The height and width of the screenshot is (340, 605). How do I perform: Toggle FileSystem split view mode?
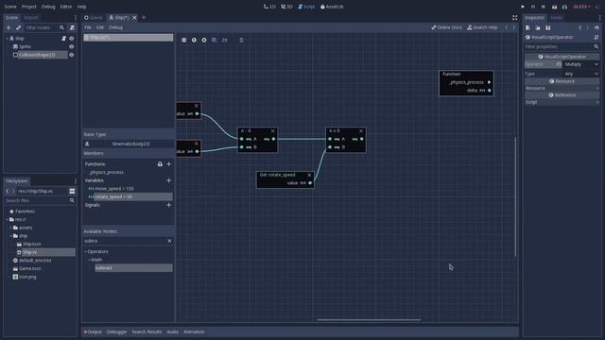(72, 191)
